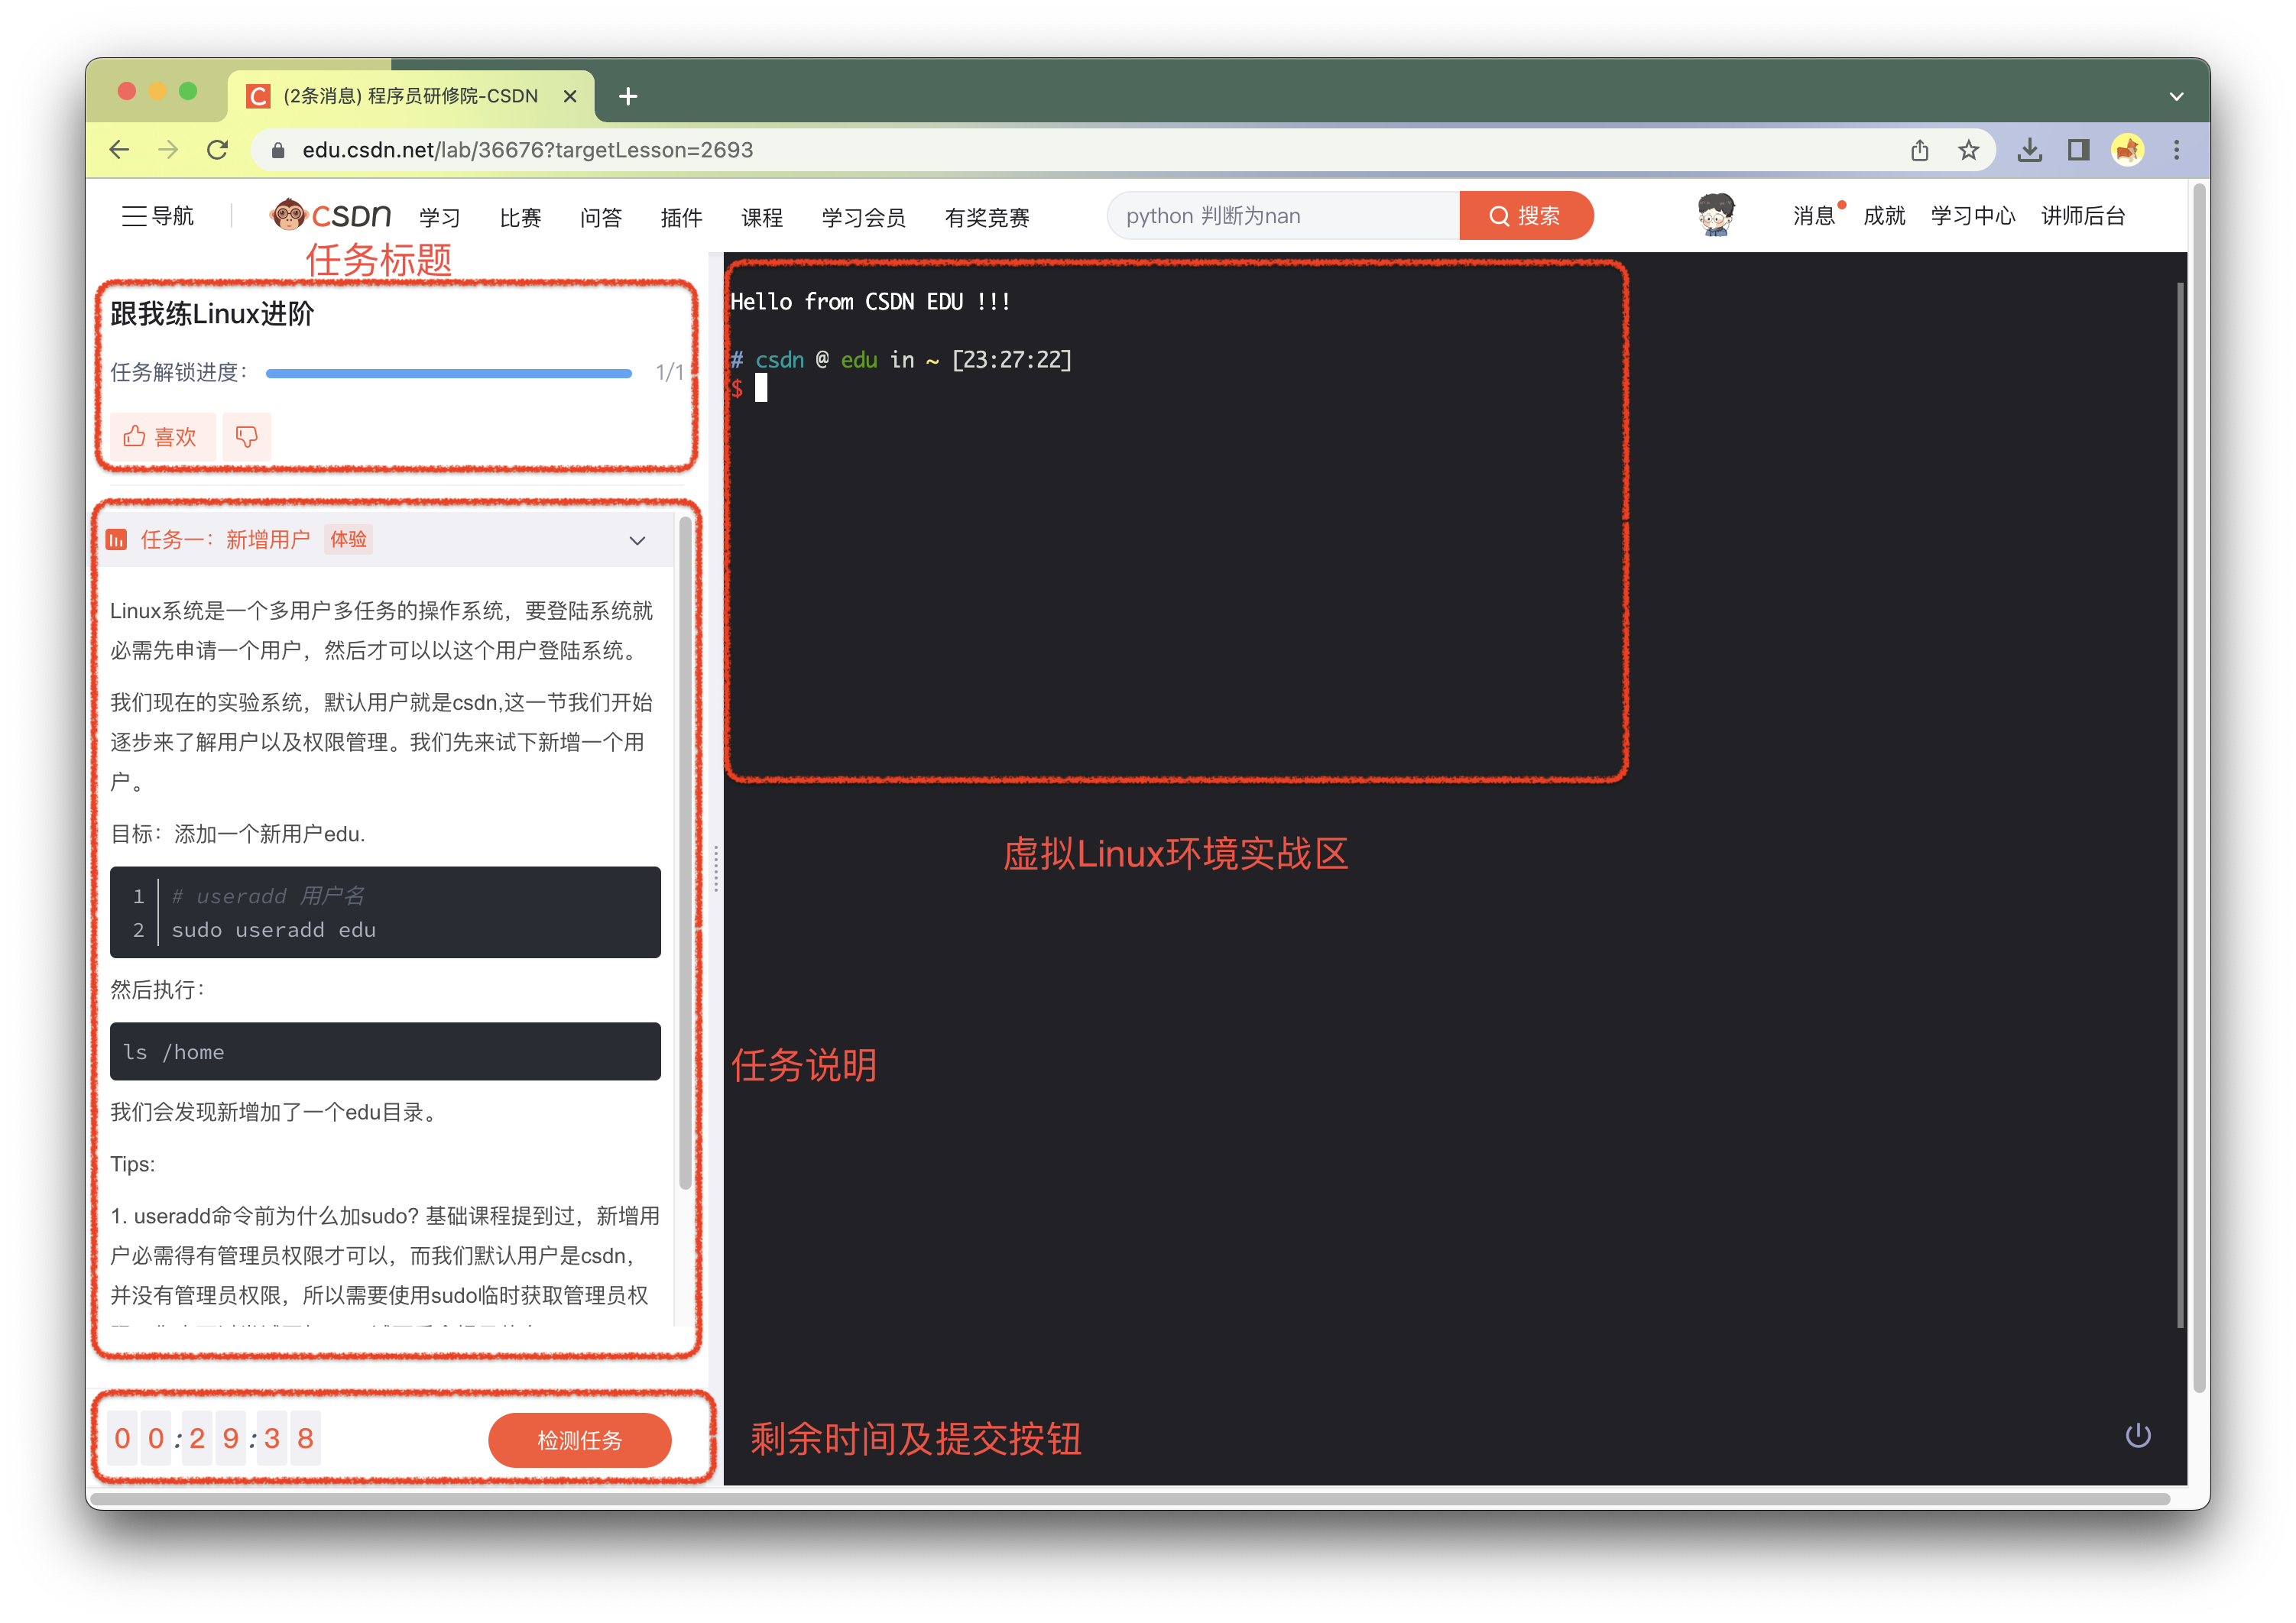
Task: Toggle browser side panel icon
Action: point(2078,150)
